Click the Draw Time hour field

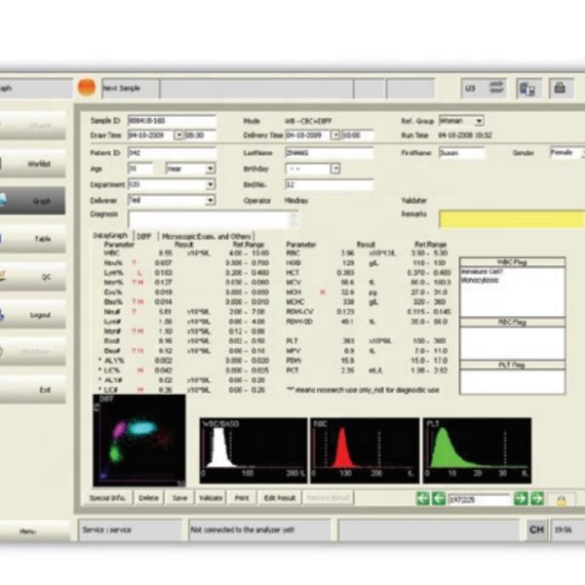(x=200, y=136)
